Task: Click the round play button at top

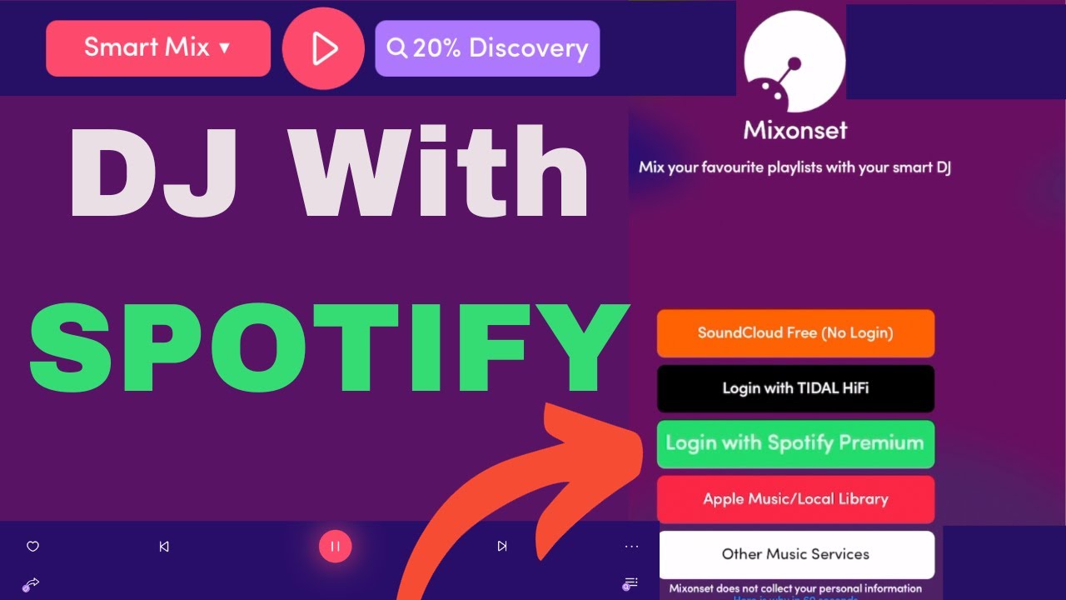Action: click(323, 49)
